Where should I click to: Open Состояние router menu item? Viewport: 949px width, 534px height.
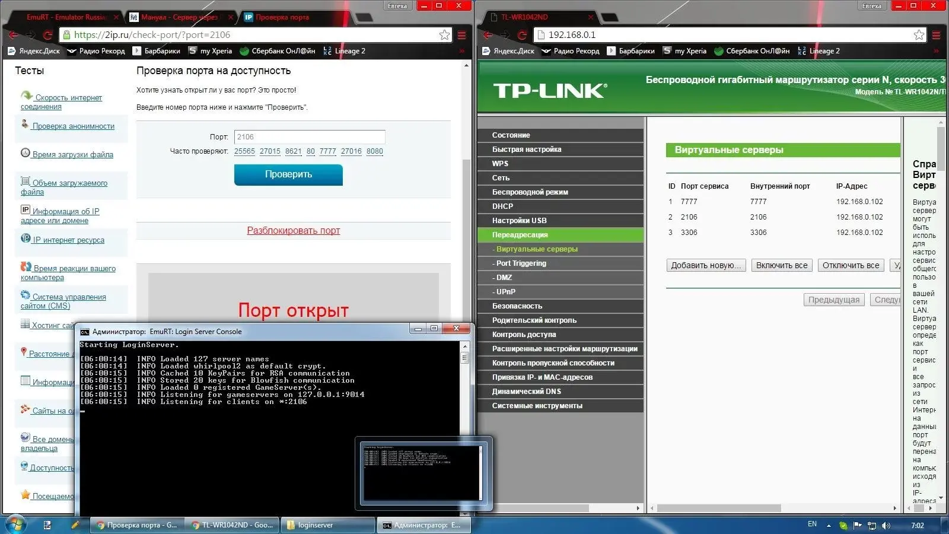pos(561,135)
